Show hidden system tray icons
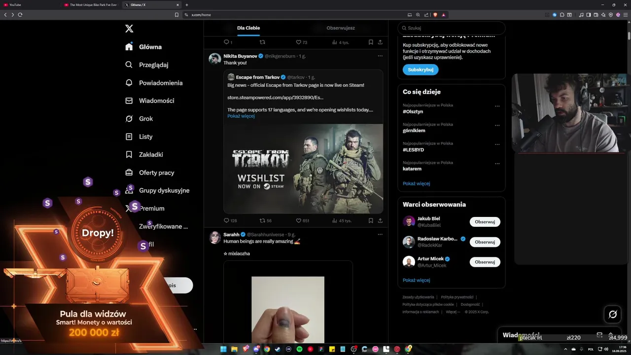Screen dimensions: 631x355 pos(566,349)
